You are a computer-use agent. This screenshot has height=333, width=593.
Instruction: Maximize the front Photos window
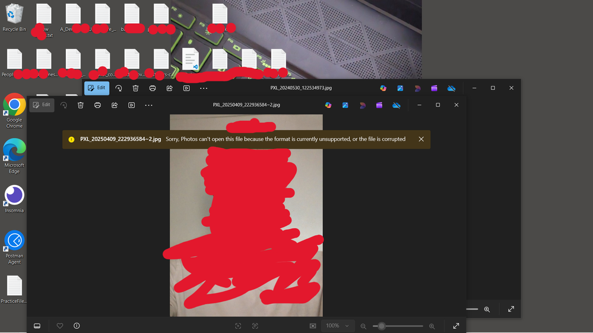point(438,105)
